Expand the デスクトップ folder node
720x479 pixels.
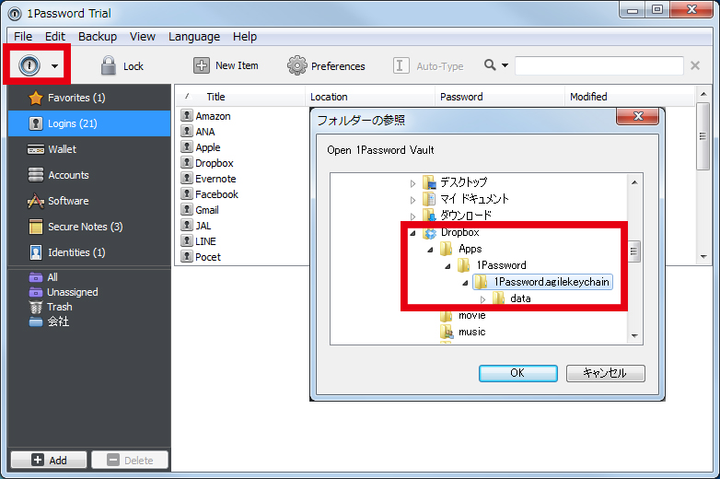pos(412,183)
